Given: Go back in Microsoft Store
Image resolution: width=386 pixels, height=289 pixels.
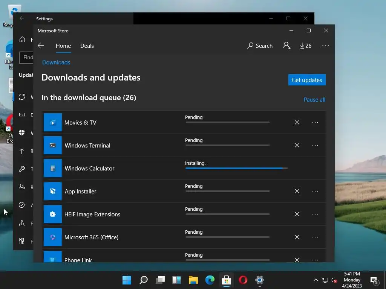Looking at the screenshot, I should tap(41, 46).
